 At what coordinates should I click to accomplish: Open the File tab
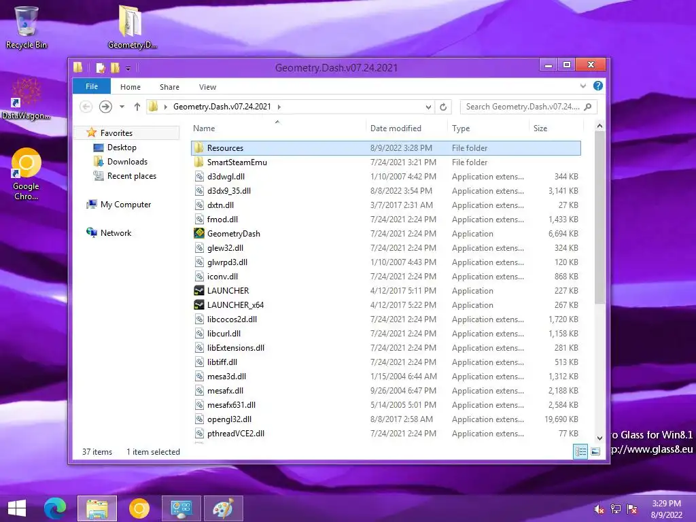(x=92, y=86)
